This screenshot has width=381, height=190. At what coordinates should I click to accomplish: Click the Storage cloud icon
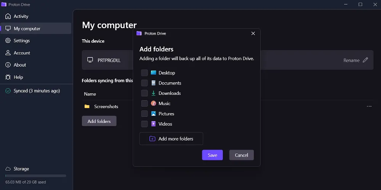click(8, 169)
